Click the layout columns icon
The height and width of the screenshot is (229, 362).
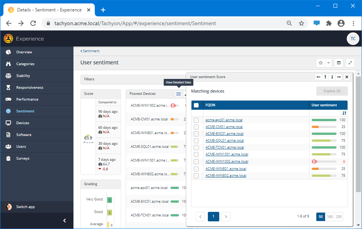coord(339,62)
